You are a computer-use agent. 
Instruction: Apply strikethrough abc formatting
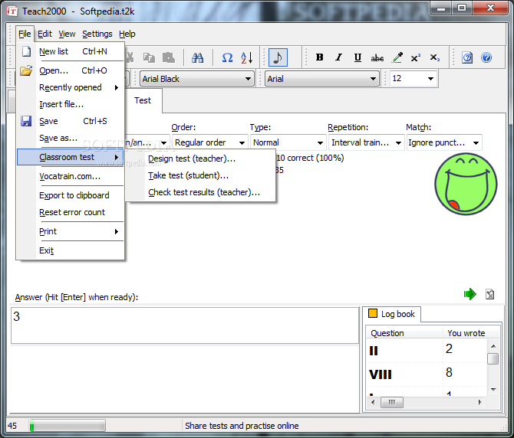pos(377,58)
